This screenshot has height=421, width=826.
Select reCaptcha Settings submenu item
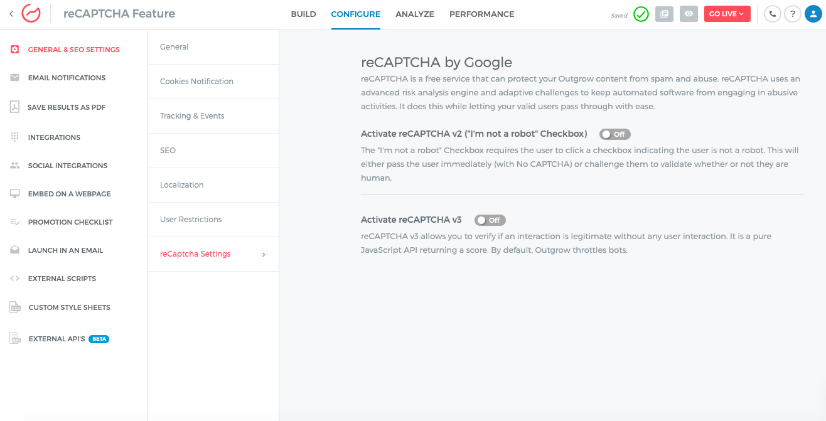pyautogui.click(x=213, y=254)
